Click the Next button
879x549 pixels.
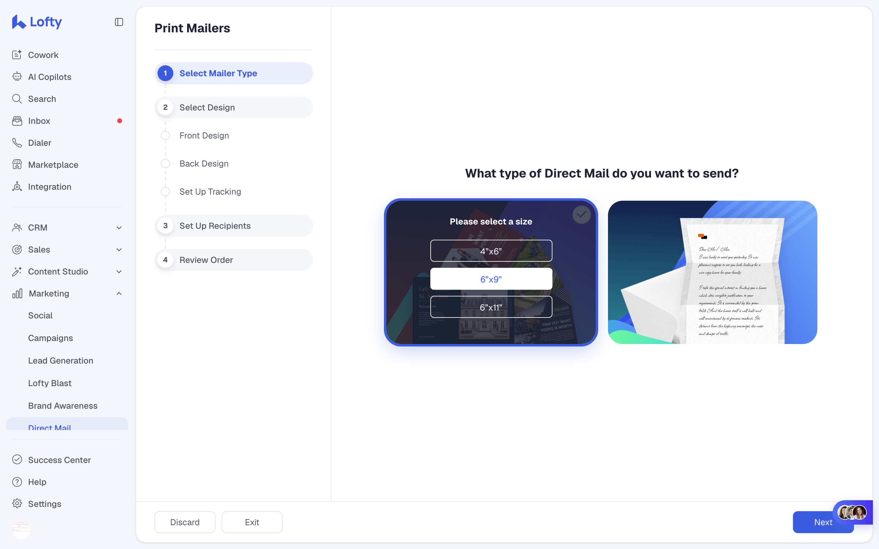823,522
